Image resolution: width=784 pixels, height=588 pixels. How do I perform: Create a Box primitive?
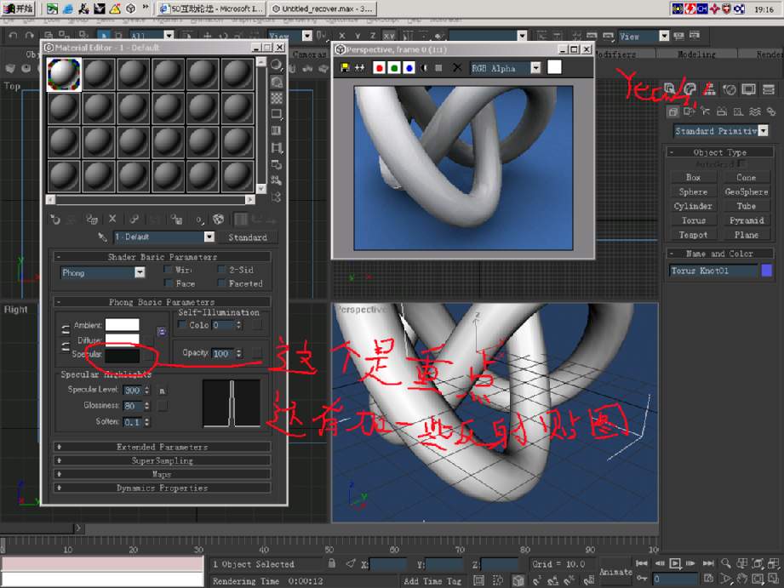click(x=693, y=178)
